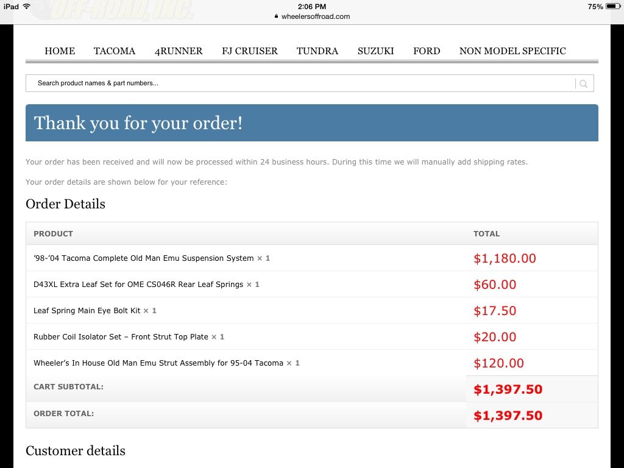Screen dimensions: 624x468
Task: Tap the lock icon beside the URL
Action: tap(276, 16)
